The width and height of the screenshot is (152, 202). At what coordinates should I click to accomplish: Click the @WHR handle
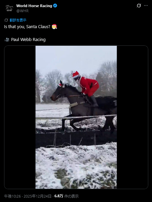[22, 11]
